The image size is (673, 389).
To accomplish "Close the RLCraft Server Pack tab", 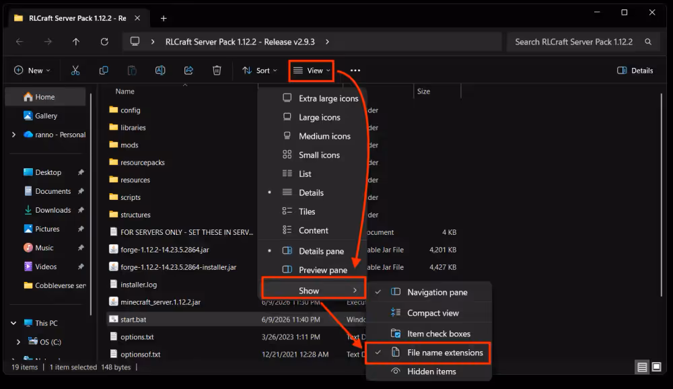I will click(137, 18).
